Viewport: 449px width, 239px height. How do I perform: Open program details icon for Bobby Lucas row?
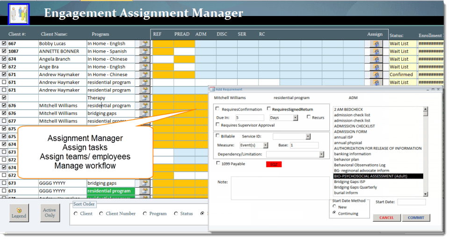click(x=145, y=43)
